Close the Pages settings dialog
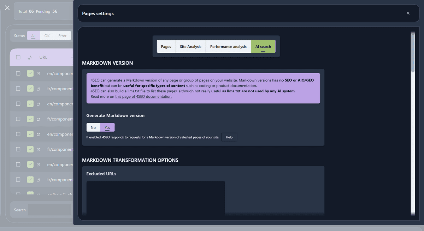 coord(408,13)
